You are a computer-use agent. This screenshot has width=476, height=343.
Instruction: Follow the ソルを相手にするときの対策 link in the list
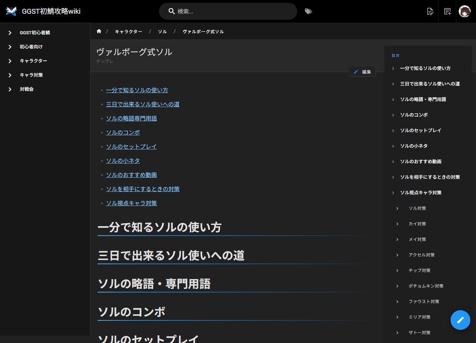[143, 189]
